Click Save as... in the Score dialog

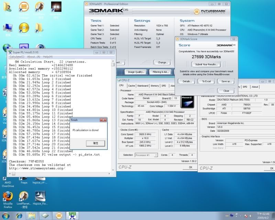coord(226,81)
